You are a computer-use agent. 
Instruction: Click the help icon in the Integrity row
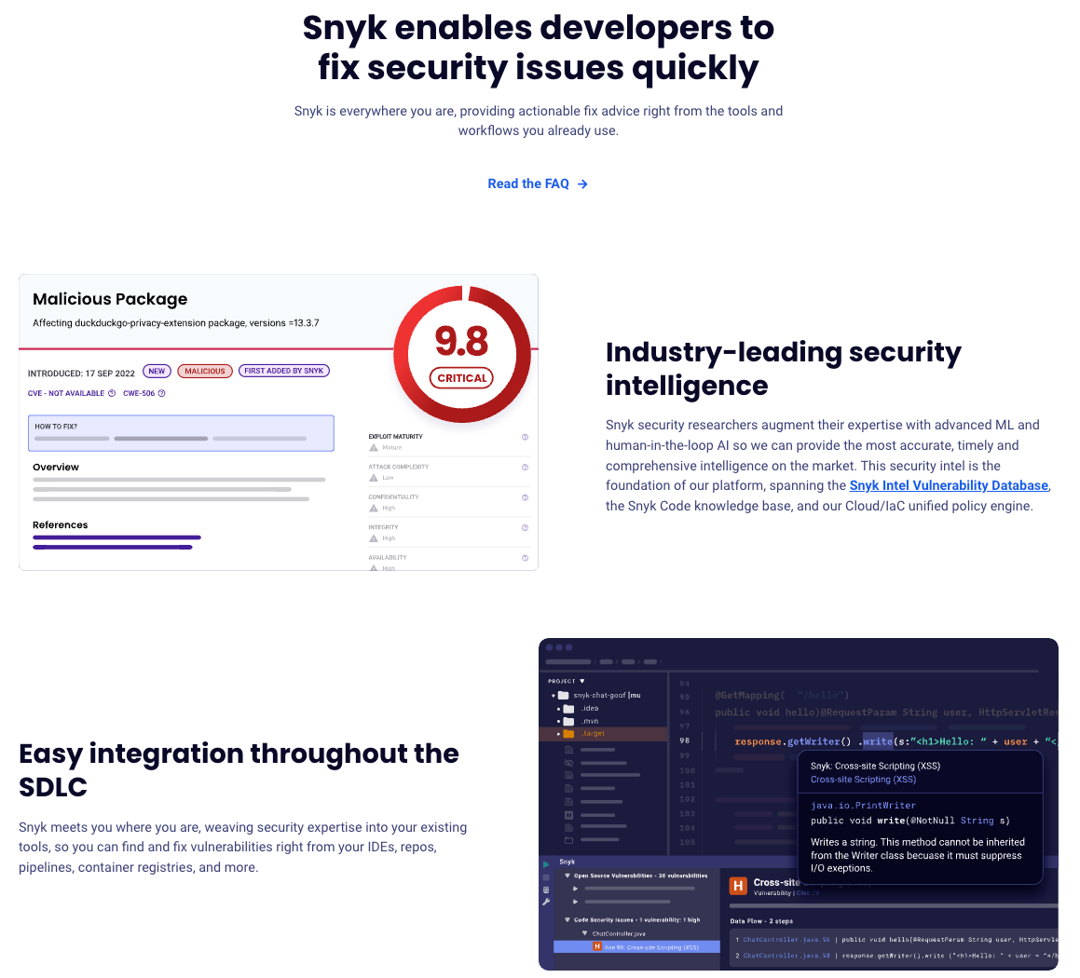[x=525, y=528]
